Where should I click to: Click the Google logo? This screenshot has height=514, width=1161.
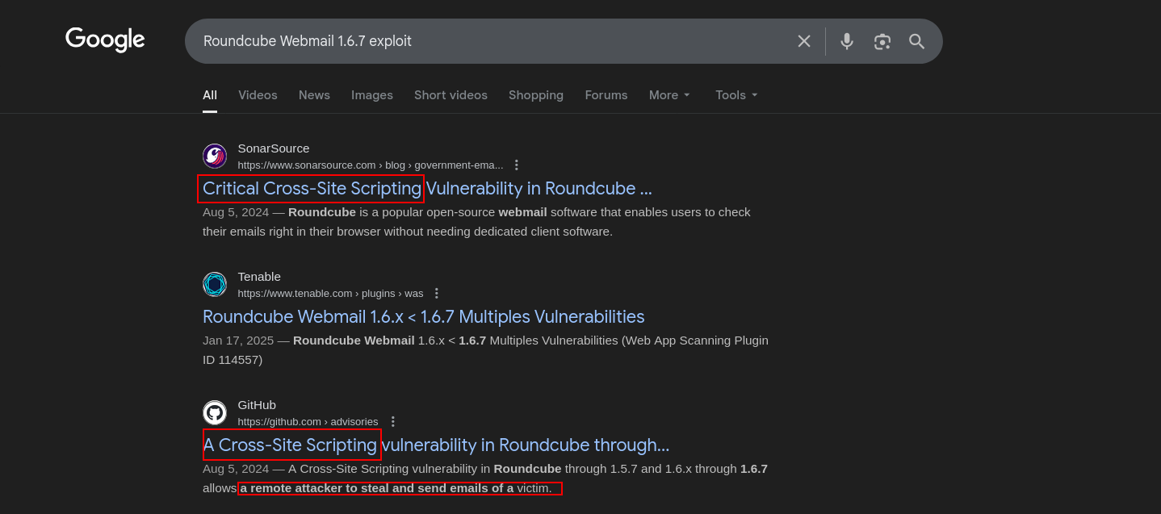coord(105,40)
